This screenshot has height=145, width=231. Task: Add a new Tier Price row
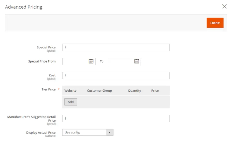71,102
